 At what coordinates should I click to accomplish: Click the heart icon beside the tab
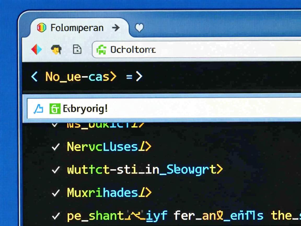(139, 28)
